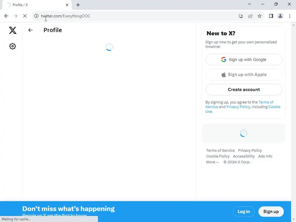Image resolution: width=296 pixels, height=222 pixels.
Task: Click the © 2024 X Corp. text
Action: click(237, 162)
